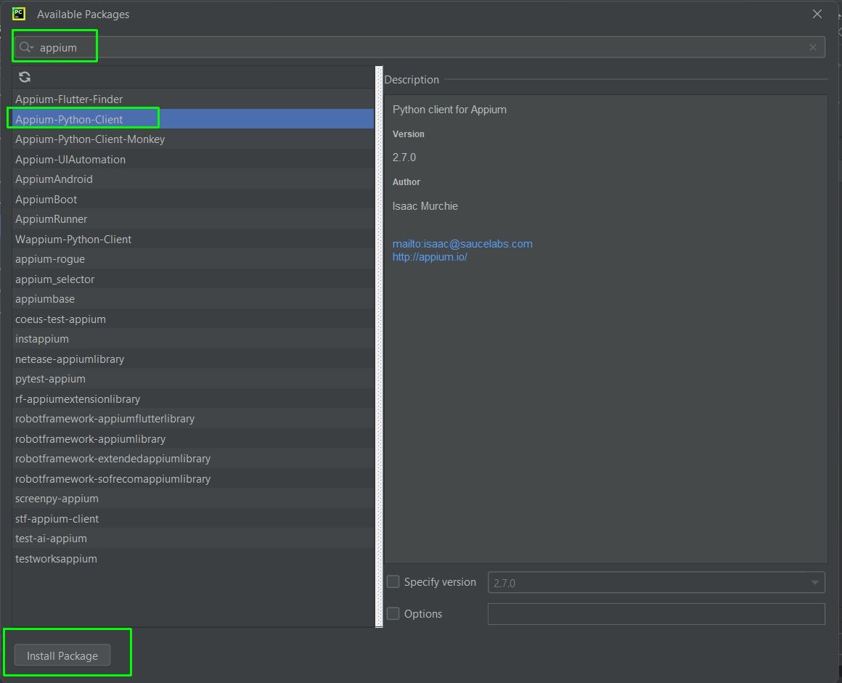Viewport: 842px width, 683px height.
Task: Select pytest-appium package
Action: (x=193, y=379)
